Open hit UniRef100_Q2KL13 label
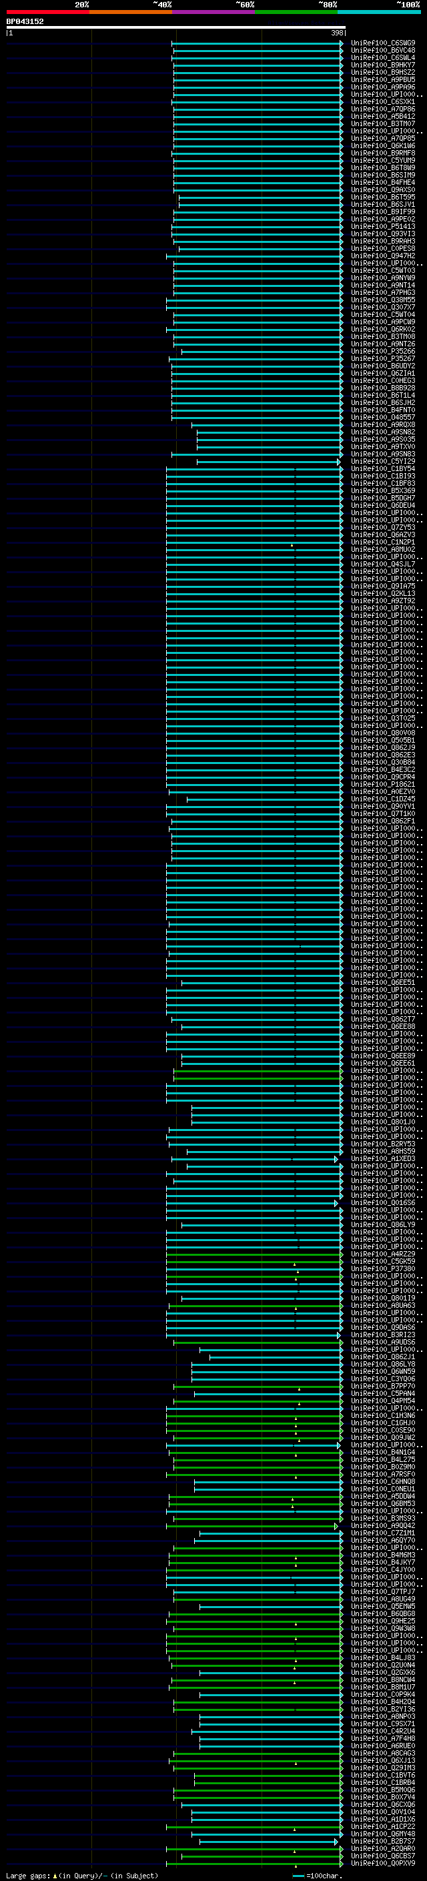Image resolution: width=427 pixels, height=1881 pixels. coord(383,594)
